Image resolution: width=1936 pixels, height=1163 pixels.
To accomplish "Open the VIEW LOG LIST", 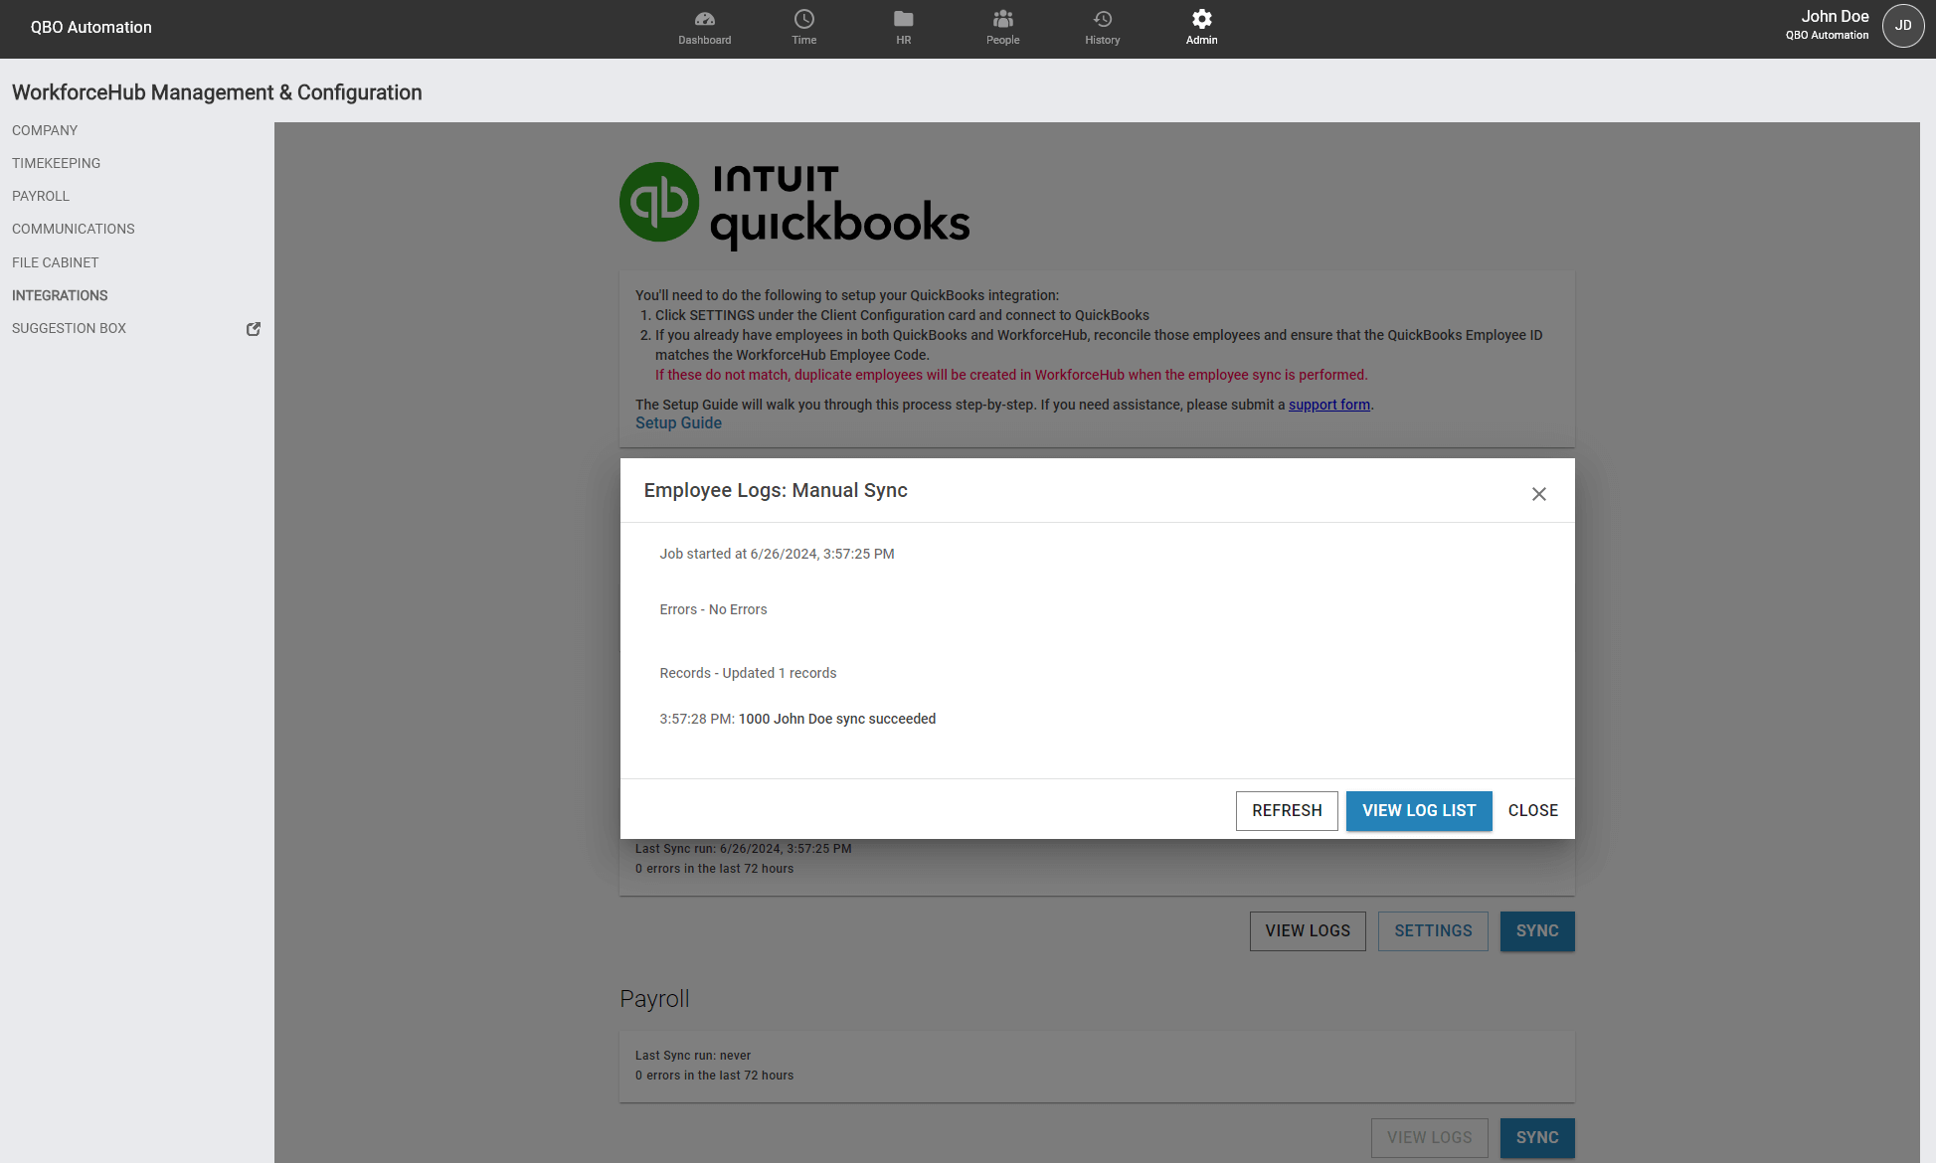I will 1419,810.
